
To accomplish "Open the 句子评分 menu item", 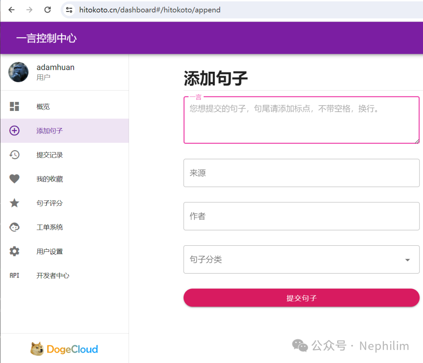I will point(65,203).
